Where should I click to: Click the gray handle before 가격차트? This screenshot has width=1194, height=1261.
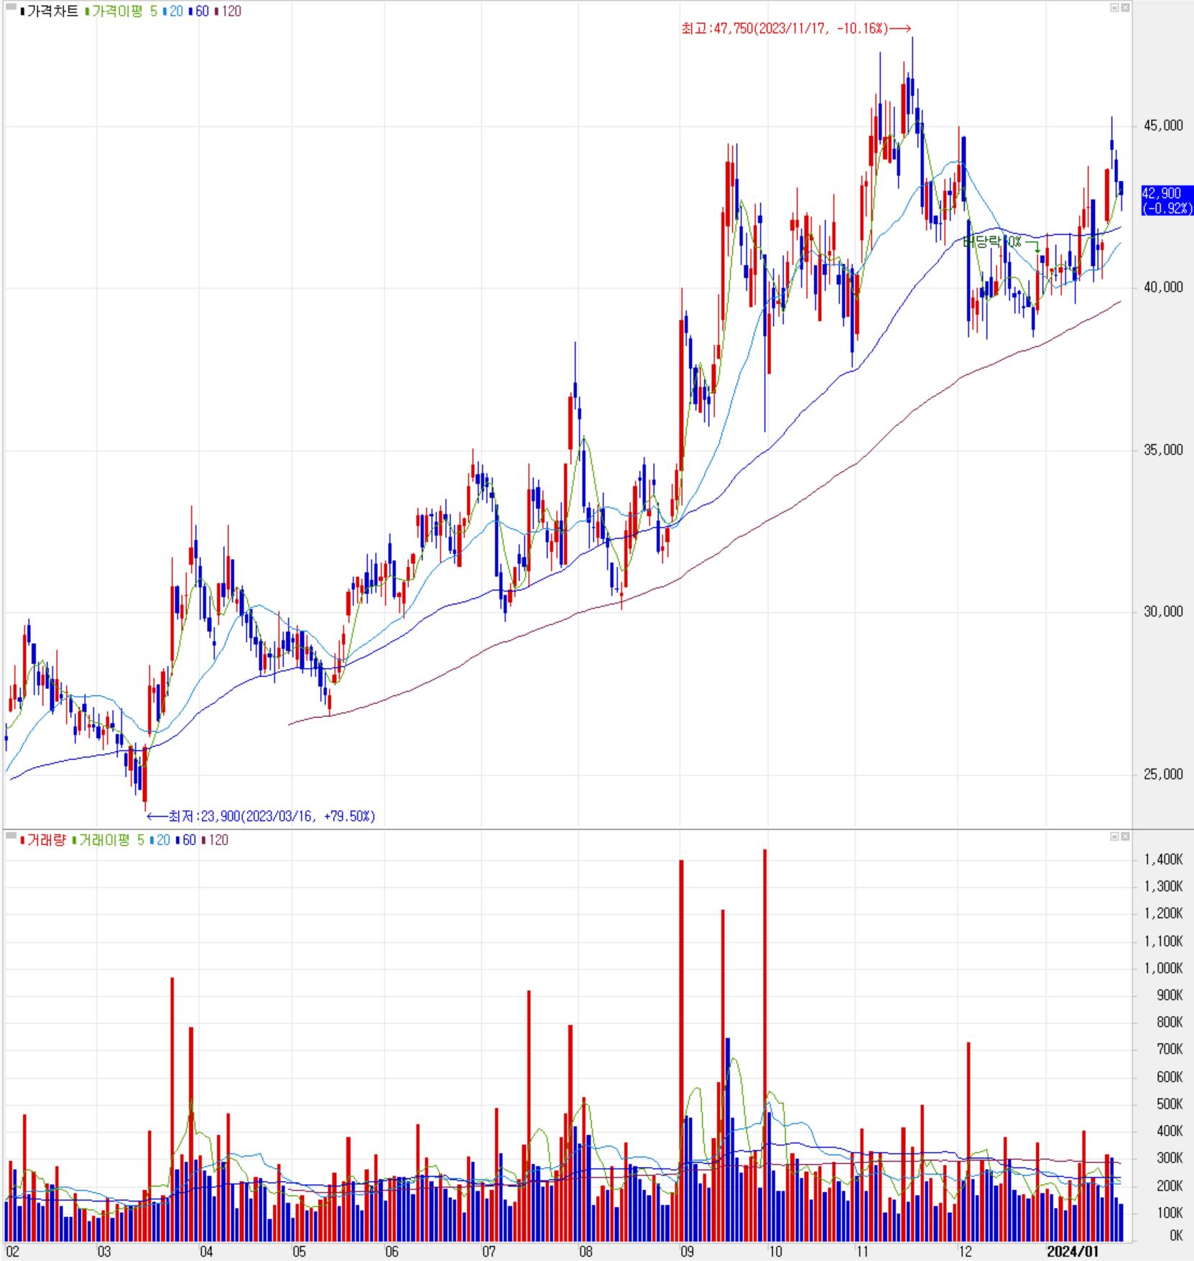click(11, 7)
